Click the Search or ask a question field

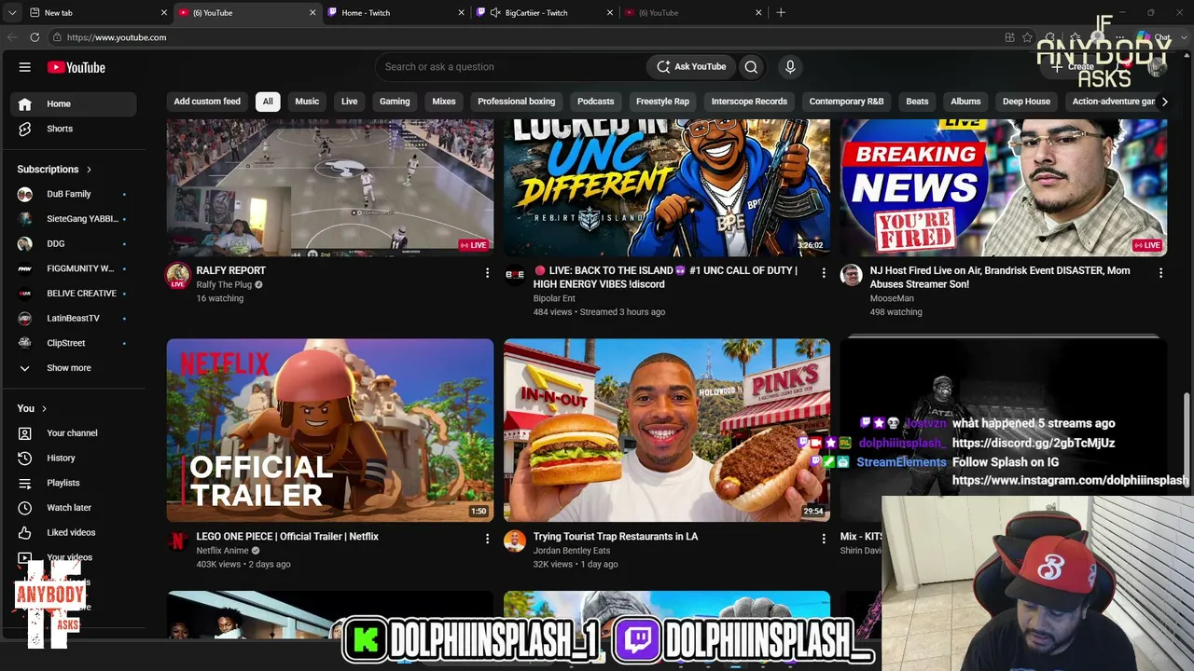pyautogui.click(x=509, y=67)
